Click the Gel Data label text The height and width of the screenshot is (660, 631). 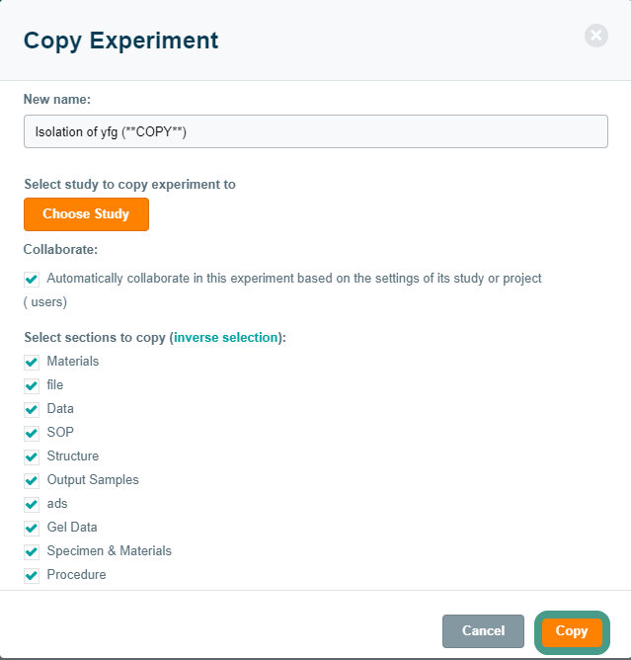tap(72, 528)
